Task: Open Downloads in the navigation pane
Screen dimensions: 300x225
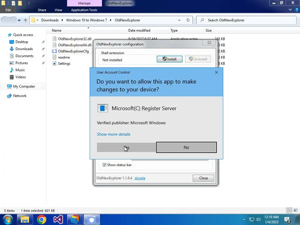Action: pyautogui.click(x=24, y=49)
